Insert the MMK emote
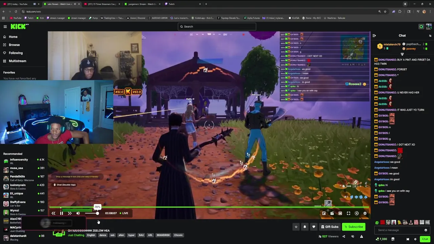434x244 pixels. coord(427,223)
